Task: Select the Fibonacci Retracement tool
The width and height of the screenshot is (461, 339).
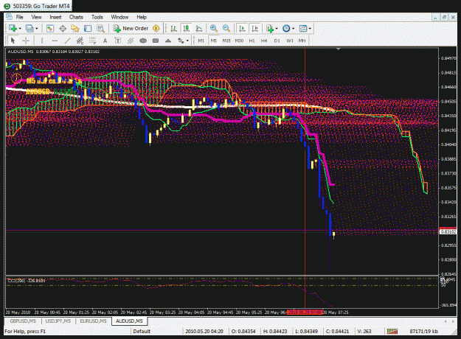Action: click(x=92, y=41)
